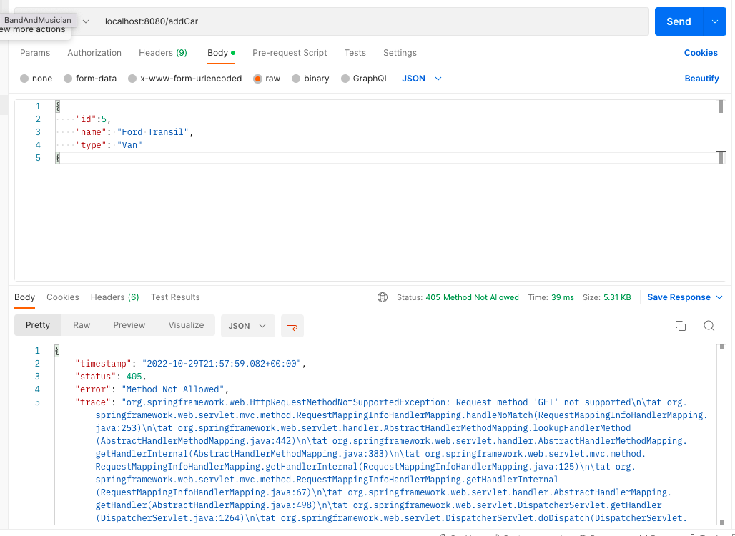This screenshot has width=735, height=536.
Task: Click the globe network information icon
Action: (383, 297)
